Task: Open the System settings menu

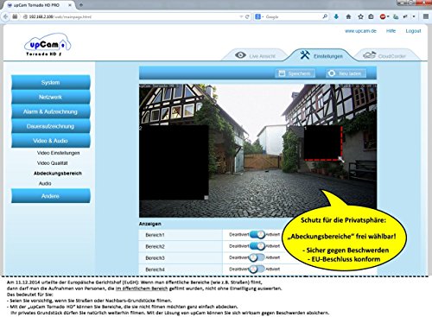Action: 51,82
